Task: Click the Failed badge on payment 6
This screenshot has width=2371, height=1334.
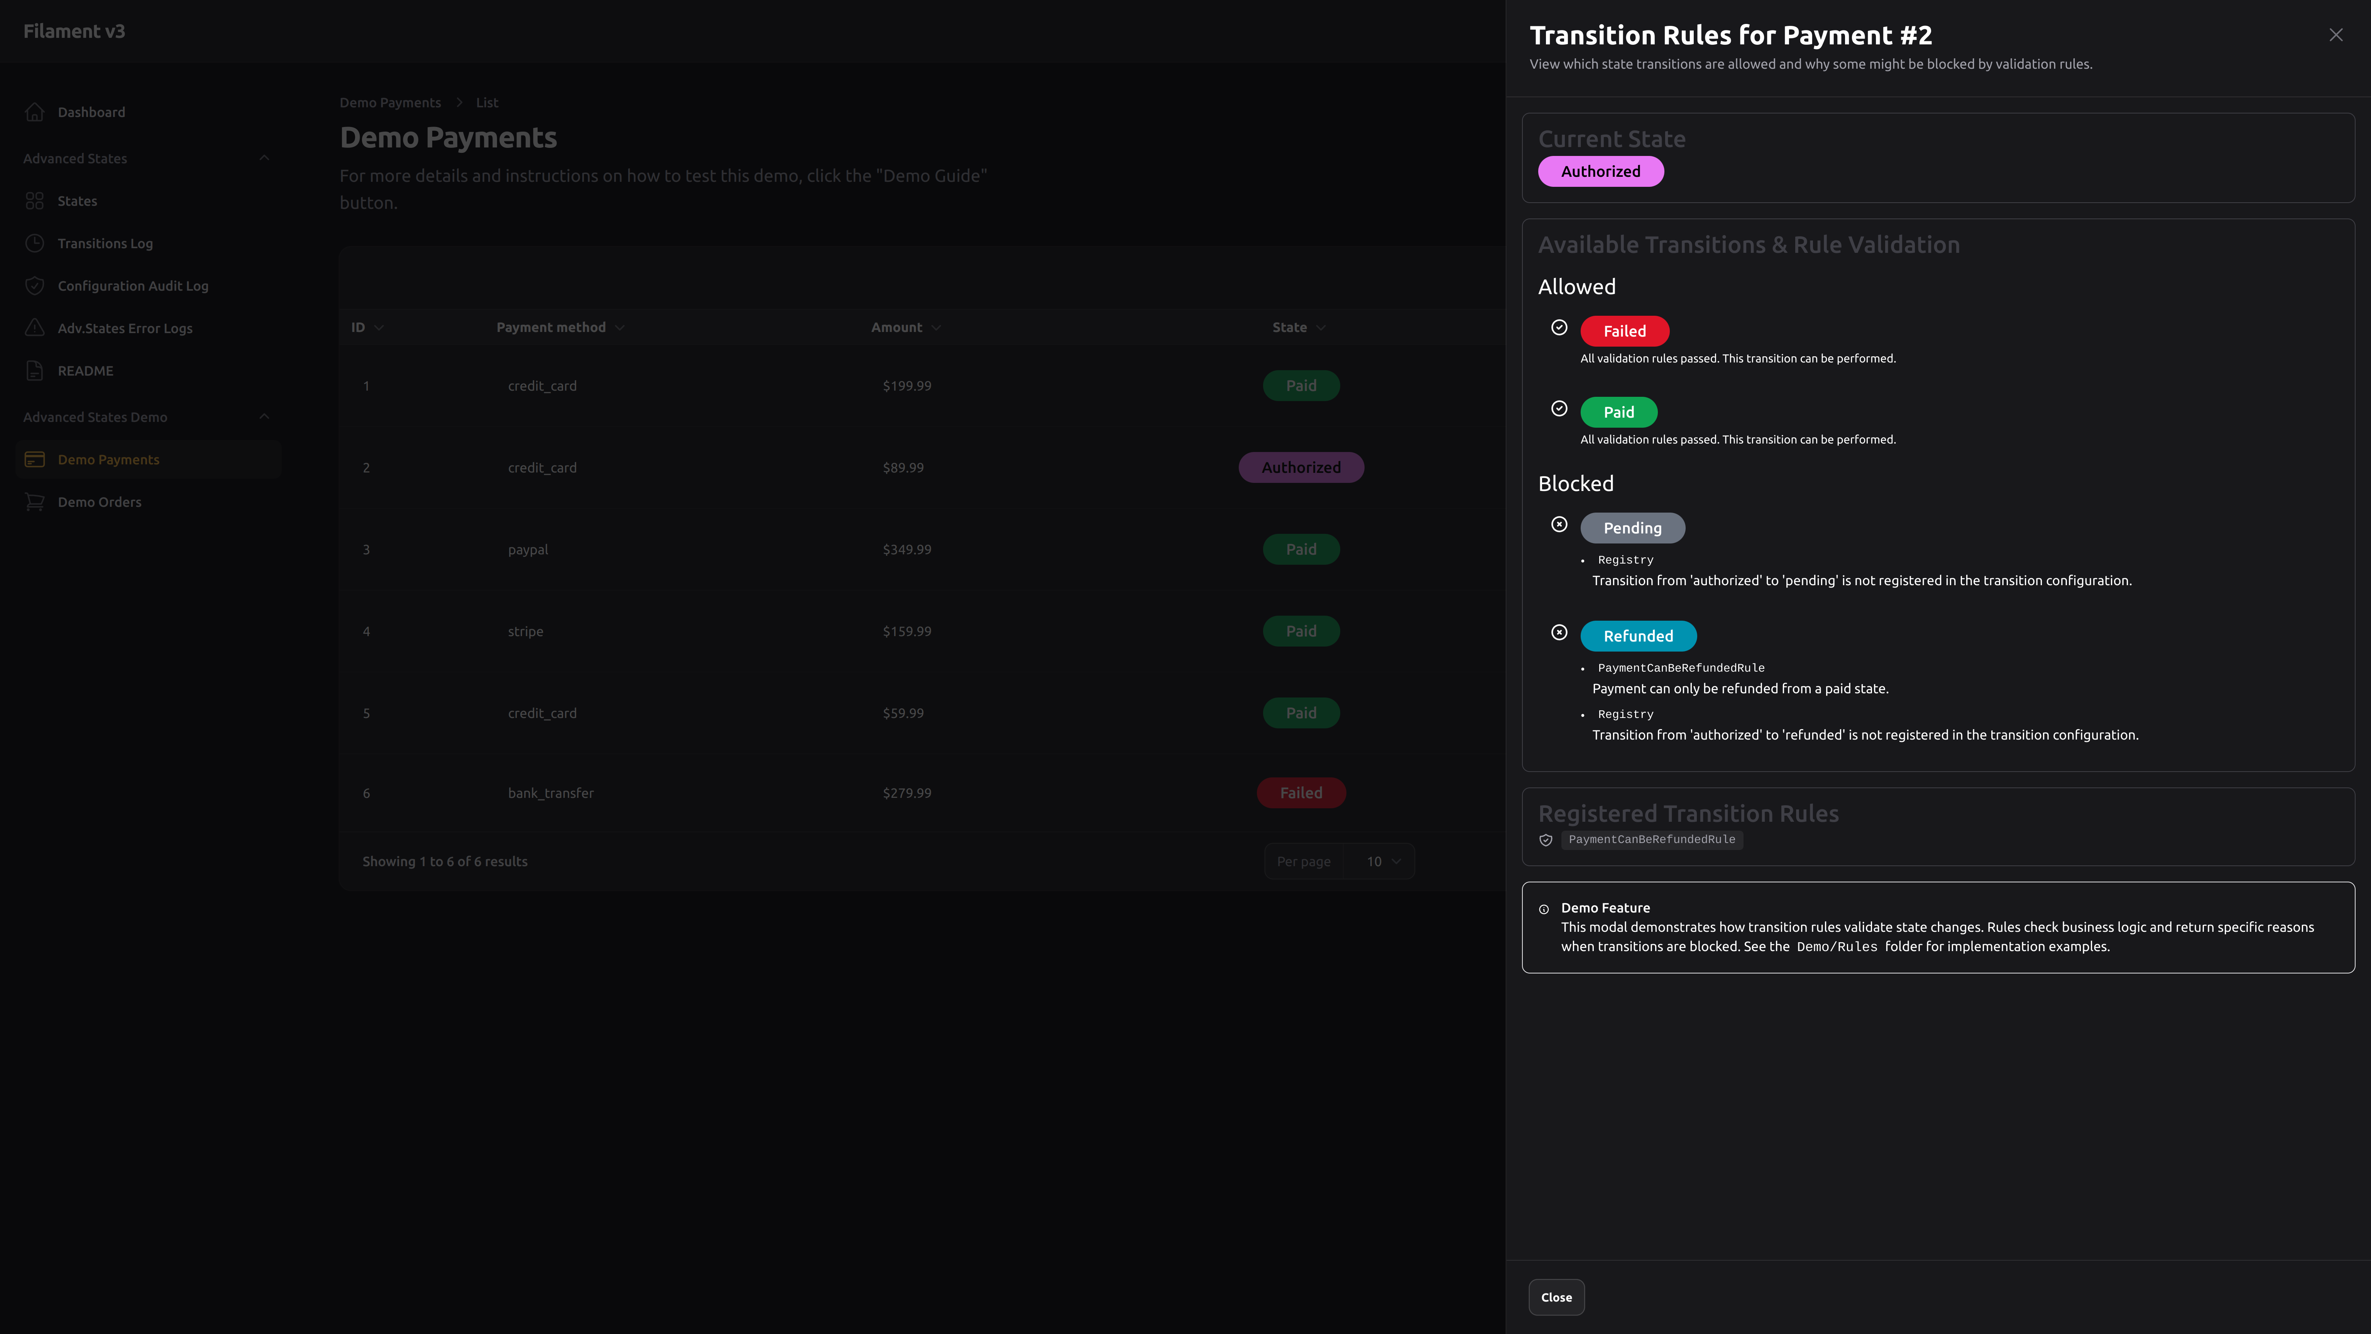Action: [1300, 793]
